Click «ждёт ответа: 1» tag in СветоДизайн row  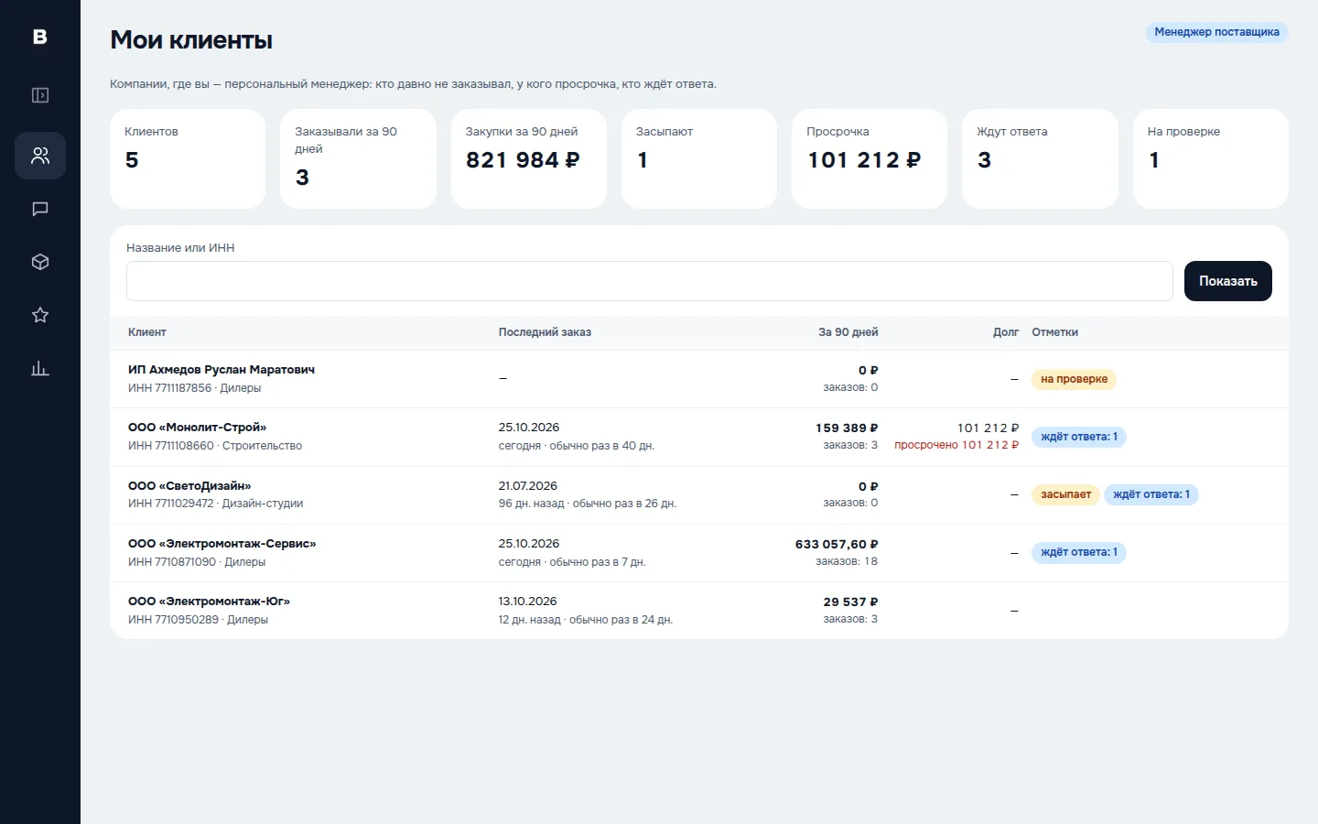click(x=1151, y=494)
